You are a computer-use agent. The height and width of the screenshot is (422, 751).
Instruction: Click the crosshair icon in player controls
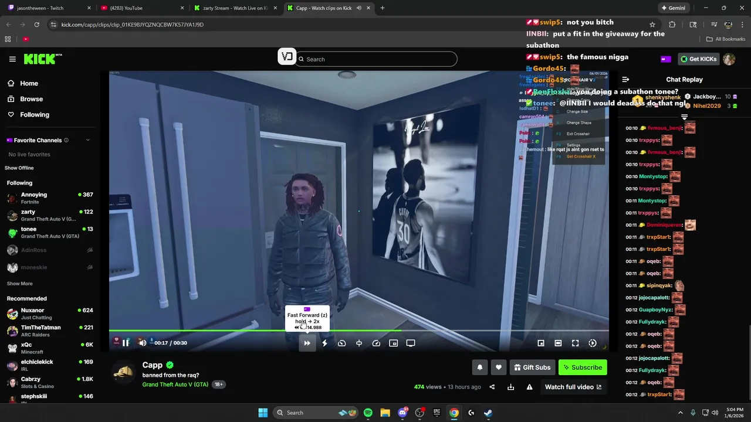tap(359, 343)
